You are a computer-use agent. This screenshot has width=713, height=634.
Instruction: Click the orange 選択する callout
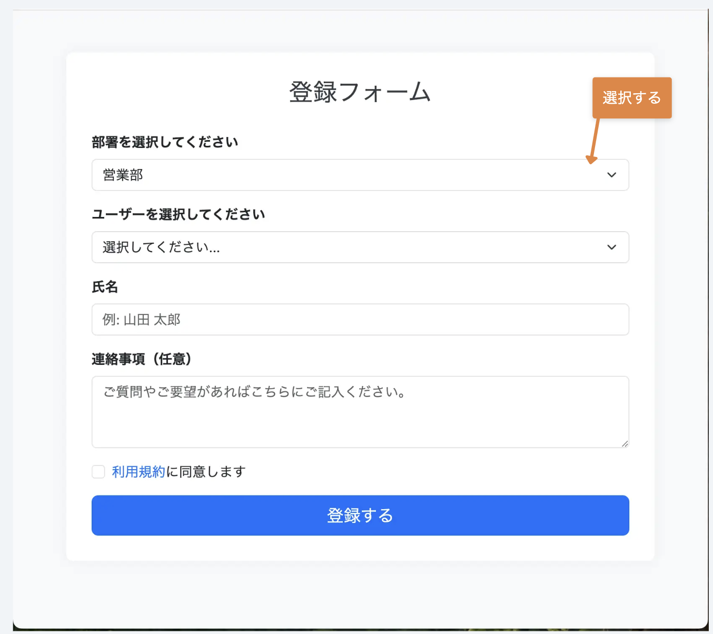[631, 98]
